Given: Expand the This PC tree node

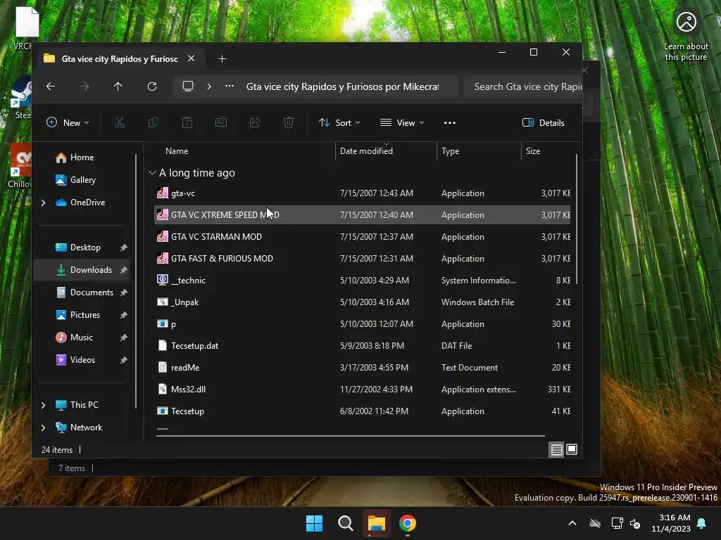Looking at the screenshot, I should 43,405.
